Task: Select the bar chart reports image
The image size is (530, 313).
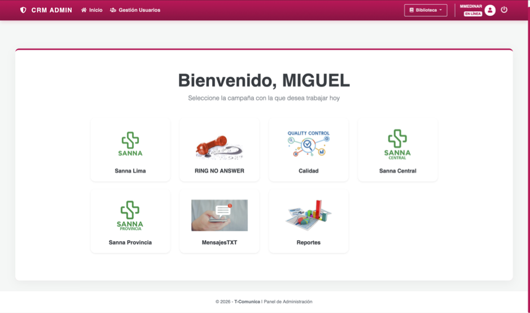Action: click(308, 215)
